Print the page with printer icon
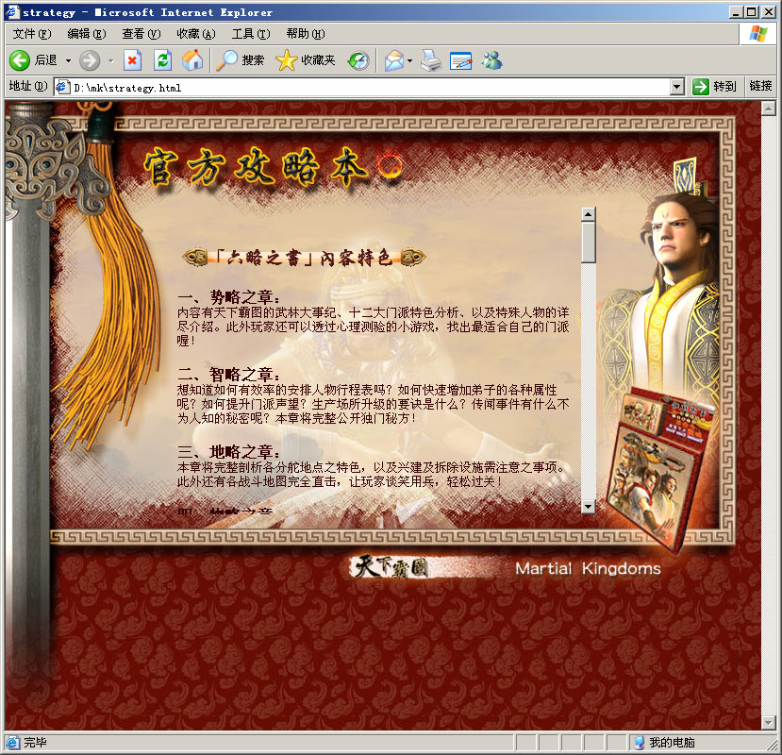The height and width of the screenshot is (755, 782). click(430, 60)
